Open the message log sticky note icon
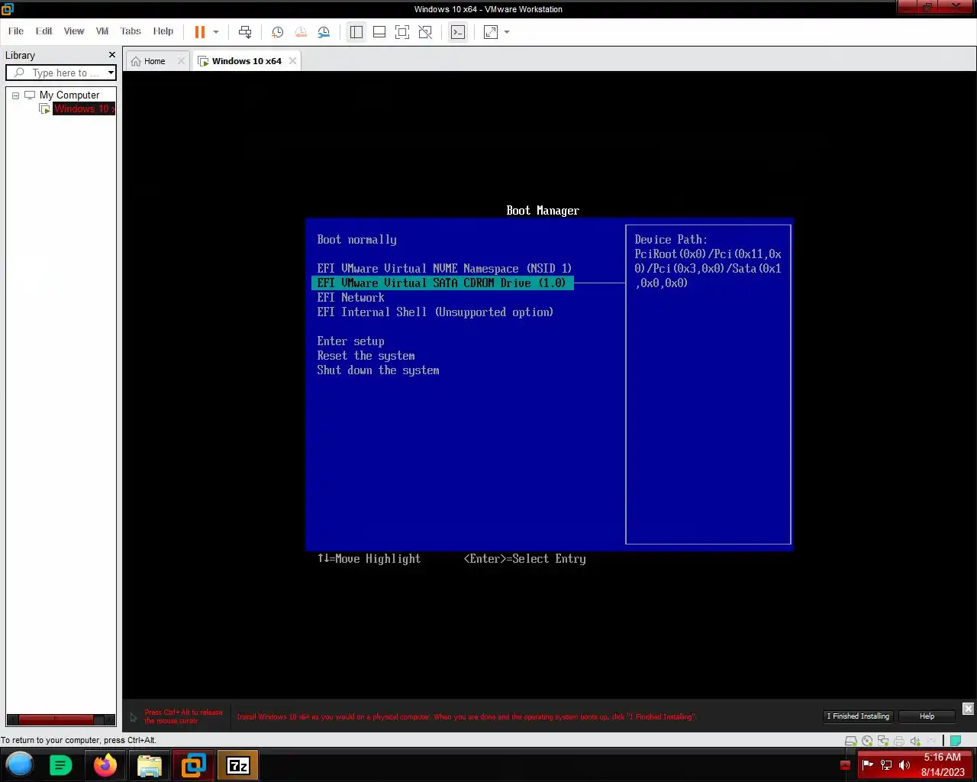The height and width of the screenshot is (782, 977). point(955,741)
